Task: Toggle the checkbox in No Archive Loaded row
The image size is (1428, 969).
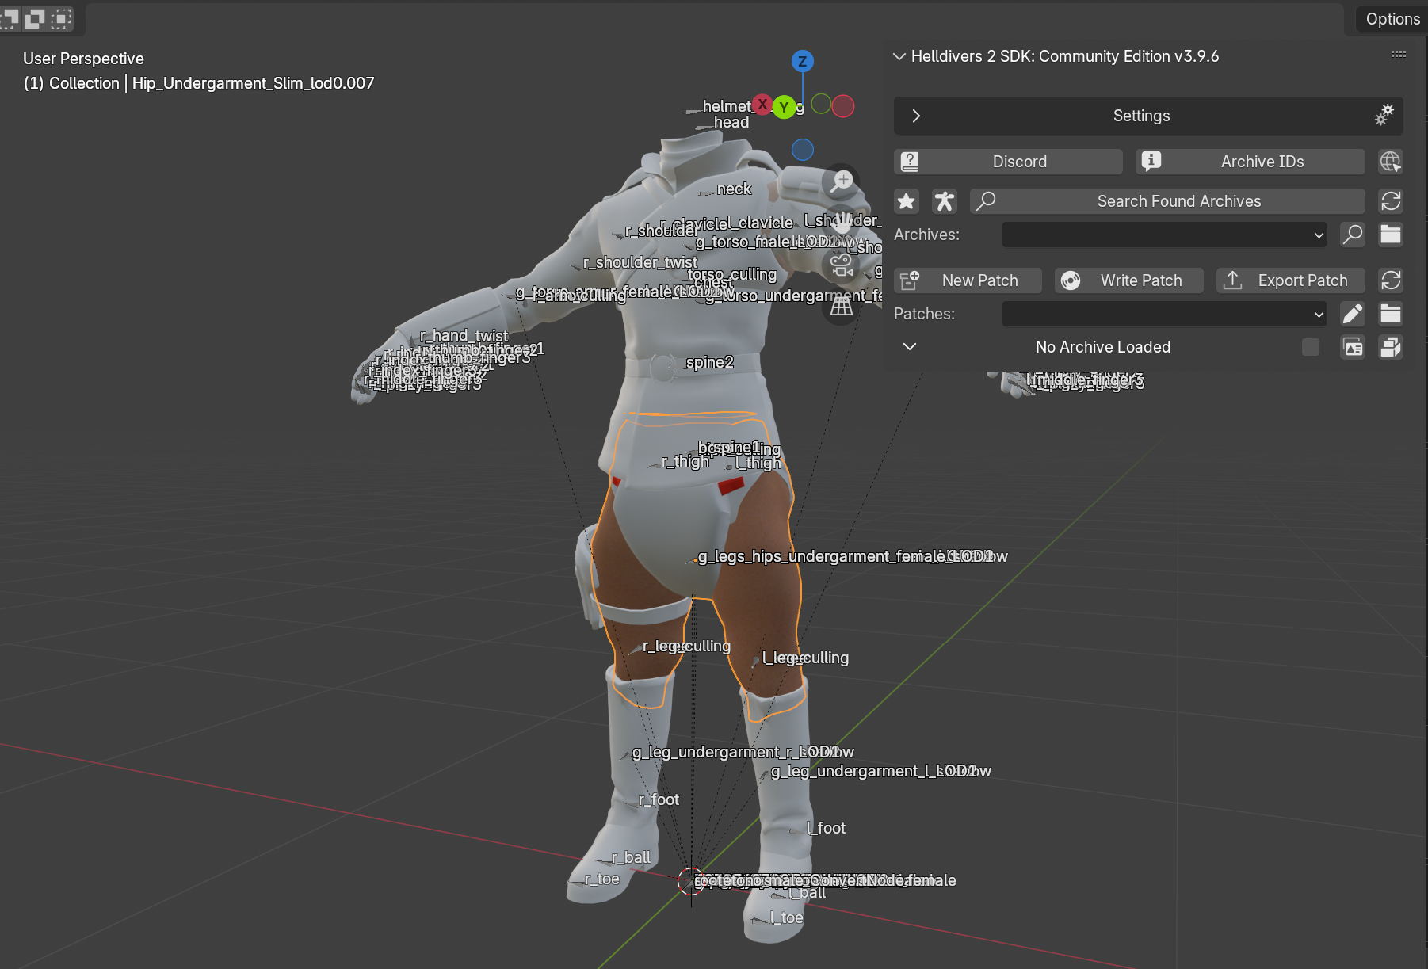Action: 1311,347
